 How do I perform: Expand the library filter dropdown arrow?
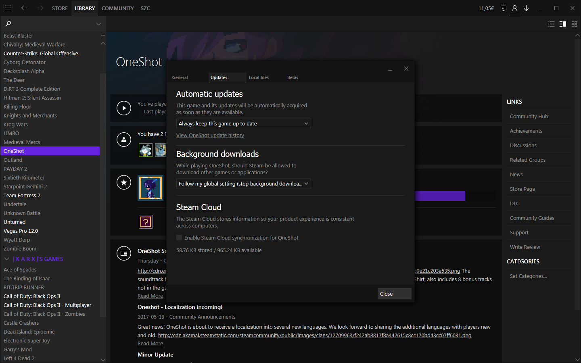pyautogui.click(x=98, y=24)
